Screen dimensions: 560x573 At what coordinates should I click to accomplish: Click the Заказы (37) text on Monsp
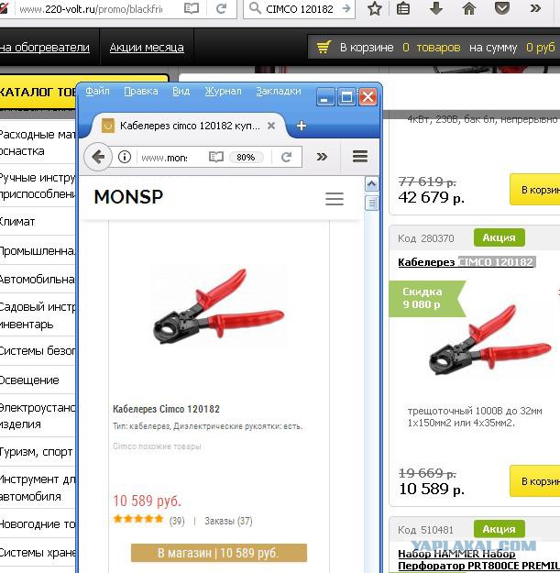pyautogui.click(x=228, y=521)
